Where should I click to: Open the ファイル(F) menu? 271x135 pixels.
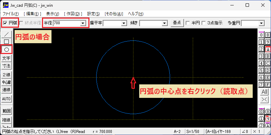click(11, 14)
